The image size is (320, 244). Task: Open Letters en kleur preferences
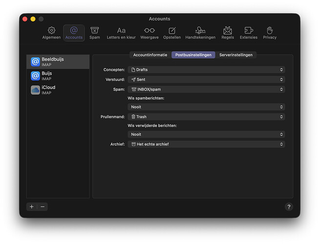pos(121,33)
